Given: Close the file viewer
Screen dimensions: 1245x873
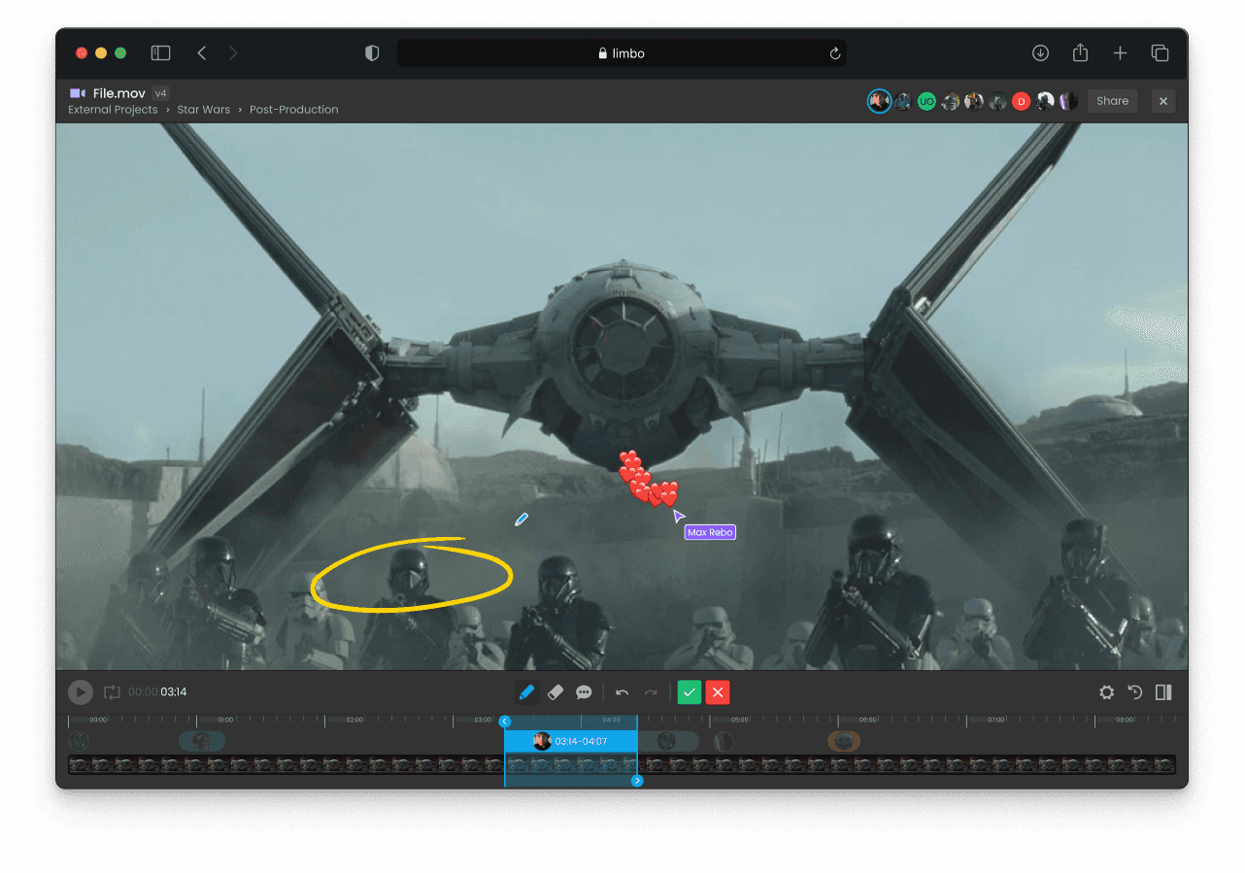Looking at the screenshot, I should (1163, 101).
